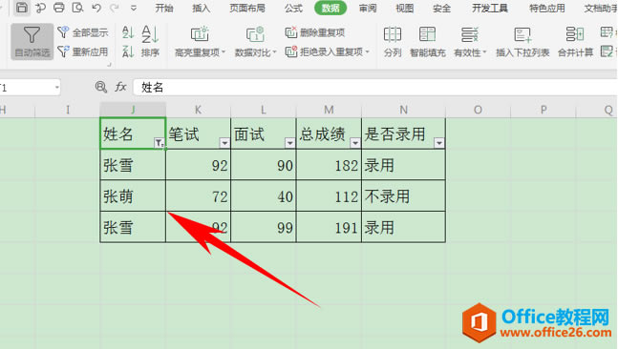Viewport: 618px width, 349px height.
Task: Switch to the 页面布局 tab
Action: tap(247, 8)
